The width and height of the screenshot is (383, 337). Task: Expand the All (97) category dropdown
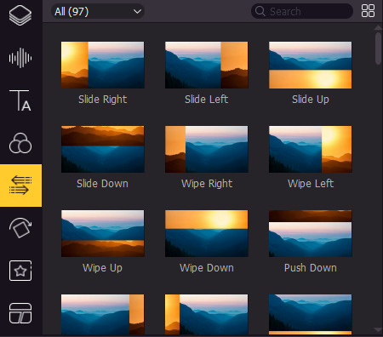point(98,12)
